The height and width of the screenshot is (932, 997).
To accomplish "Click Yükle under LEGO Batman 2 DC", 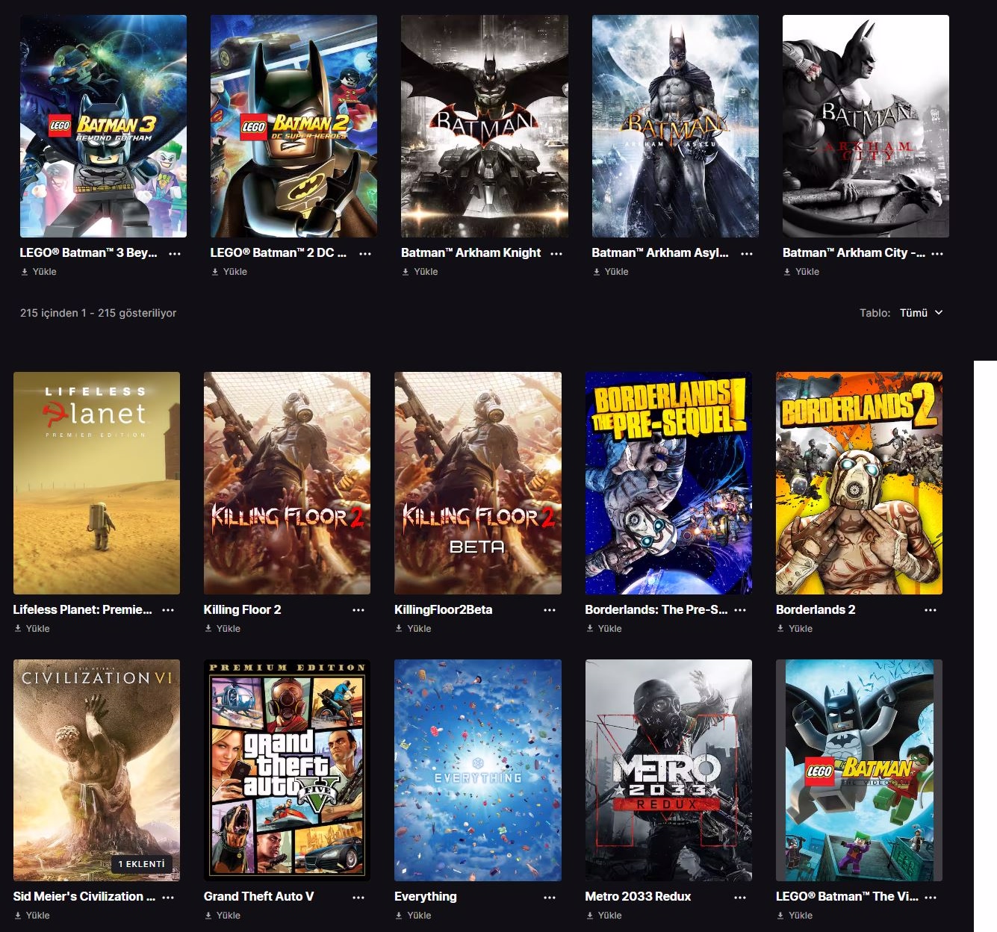I will click(229, 272).
